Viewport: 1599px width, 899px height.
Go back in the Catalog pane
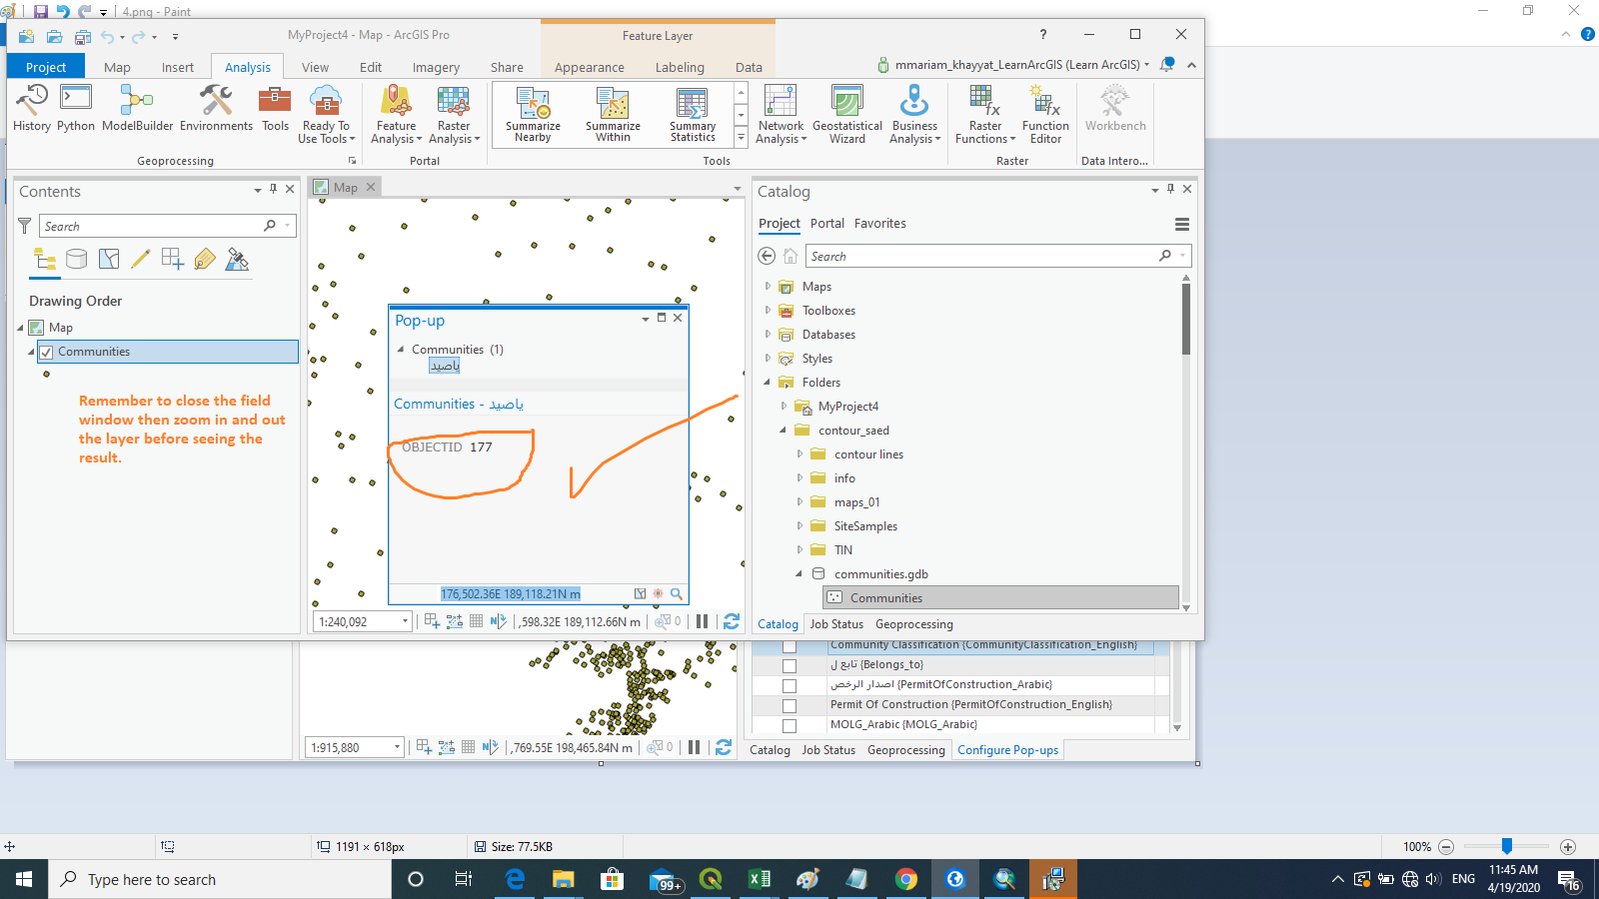point(767,256)
